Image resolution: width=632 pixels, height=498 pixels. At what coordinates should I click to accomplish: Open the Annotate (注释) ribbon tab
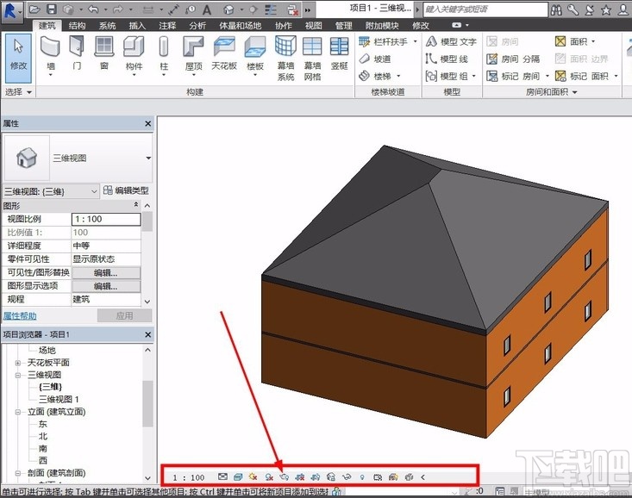(x=167, y=26)
